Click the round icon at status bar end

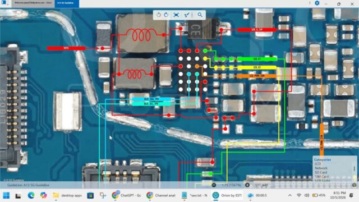coord(354,185)
